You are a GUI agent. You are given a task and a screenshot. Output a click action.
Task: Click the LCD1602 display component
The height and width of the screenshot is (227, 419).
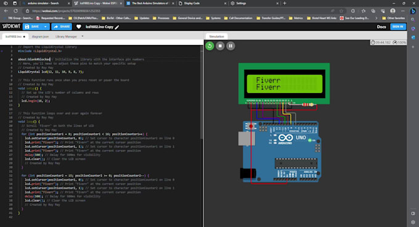(284, 84)
